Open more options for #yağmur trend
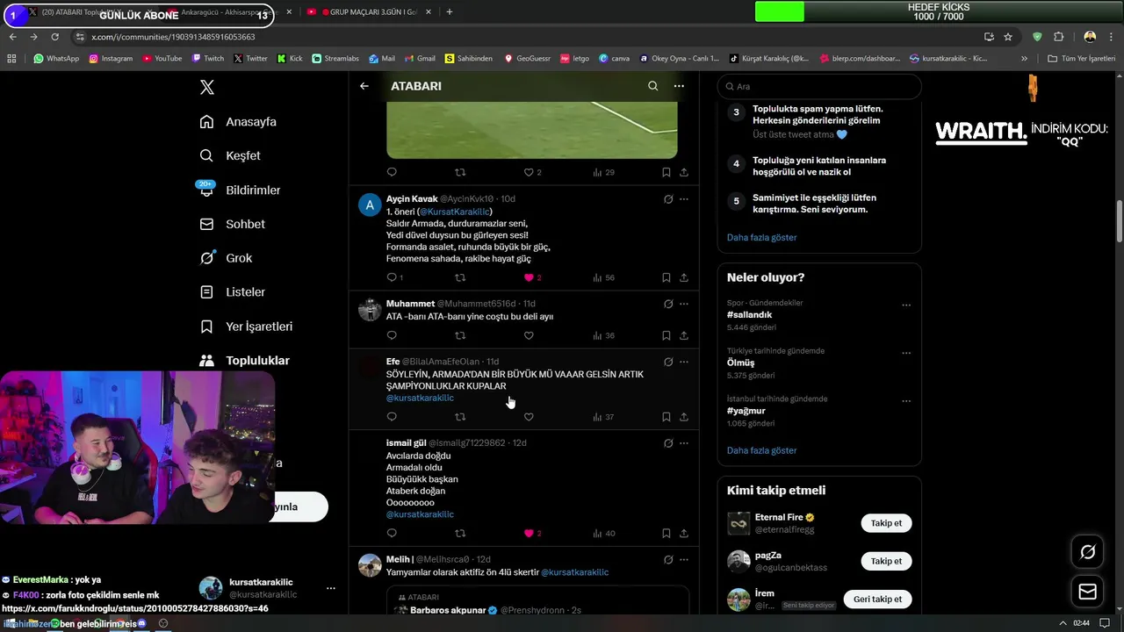Screen dimensions: 1124x632 [906, 402]
